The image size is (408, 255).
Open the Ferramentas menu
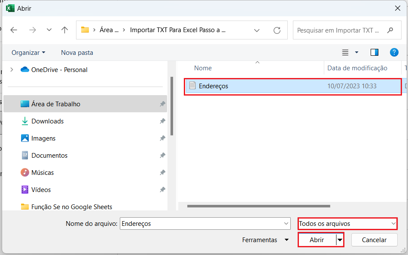click(265, 240)
